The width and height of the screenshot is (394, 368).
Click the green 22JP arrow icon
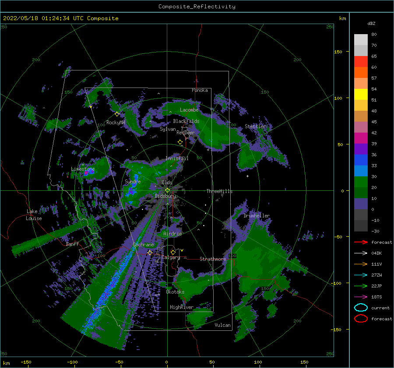point(361,286)
